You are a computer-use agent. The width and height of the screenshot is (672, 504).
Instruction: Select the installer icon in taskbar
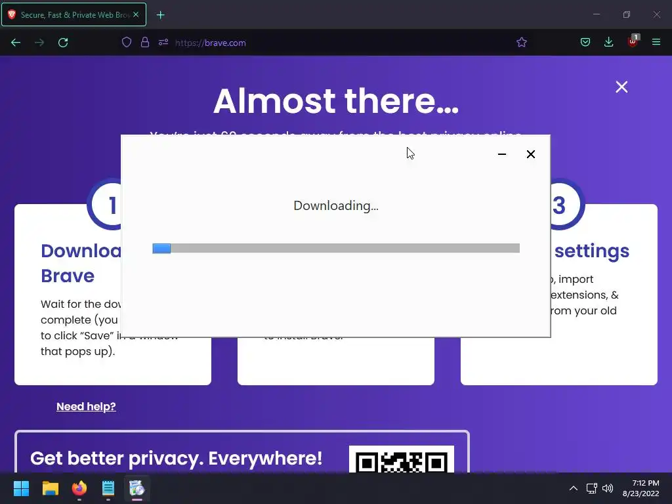pyautogui.click(x=137, y=488)
